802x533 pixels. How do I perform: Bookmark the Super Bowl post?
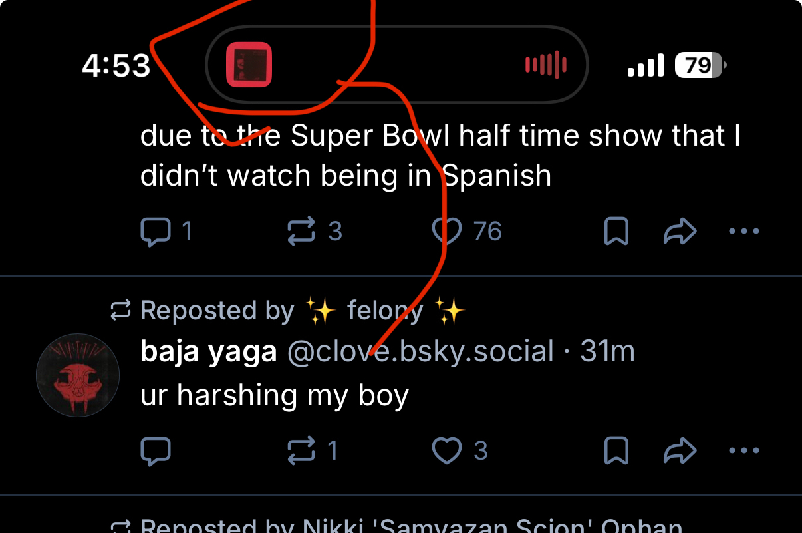coord(616,232)
